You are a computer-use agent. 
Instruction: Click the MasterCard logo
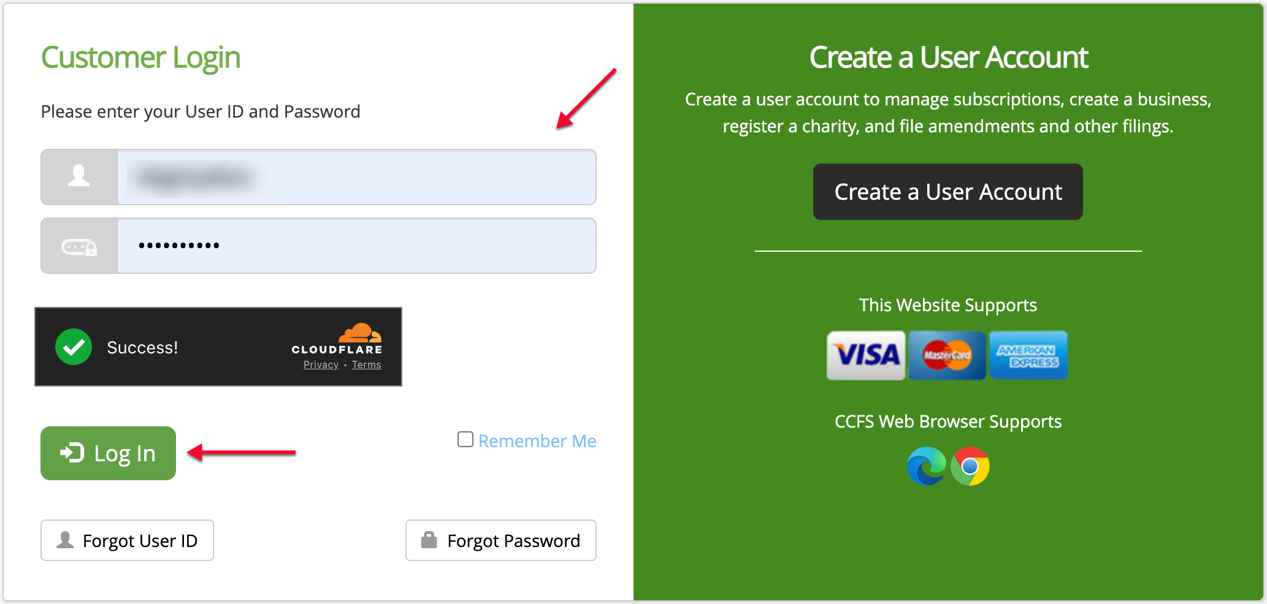[947, 355]
